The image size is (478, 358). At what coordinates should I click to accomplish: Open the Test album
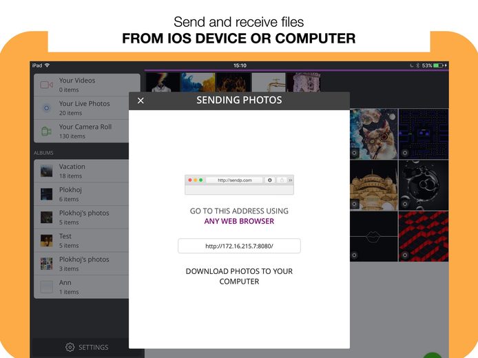tap(81, 240)
